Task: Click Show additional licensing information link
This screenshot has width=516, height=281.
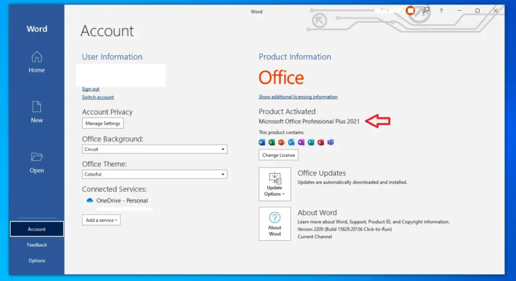Action: click(x=298, y=97)
